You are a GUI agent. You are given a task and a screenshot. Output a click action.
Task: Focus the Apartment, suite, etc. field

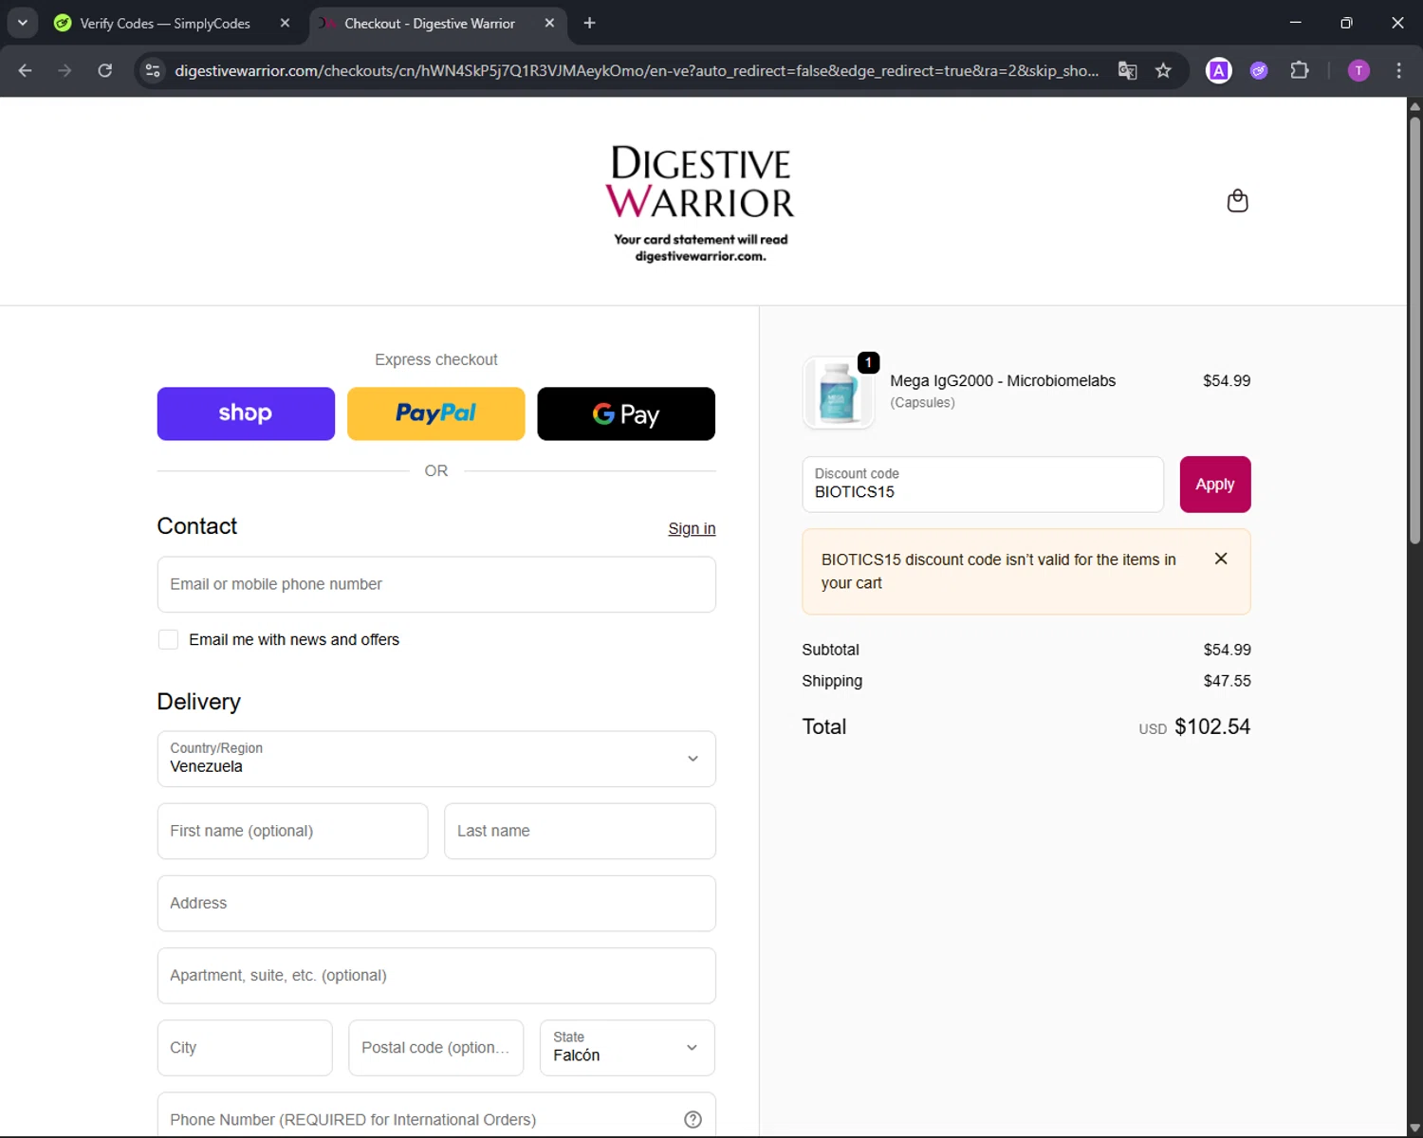point(436,976)
